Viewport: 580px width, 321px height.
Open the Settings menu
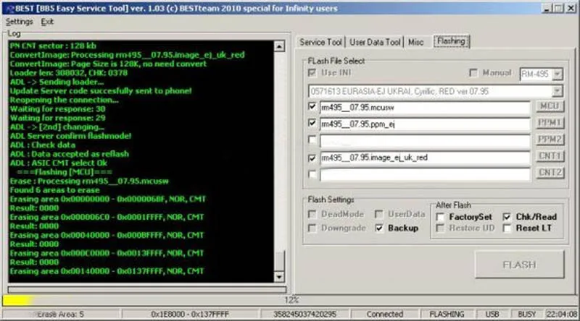(x=20, y=22)
